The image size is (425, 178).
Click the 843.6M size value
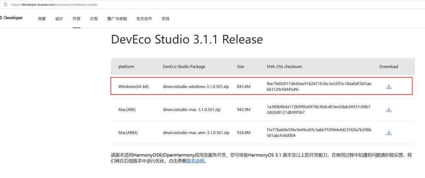point(244,86)
